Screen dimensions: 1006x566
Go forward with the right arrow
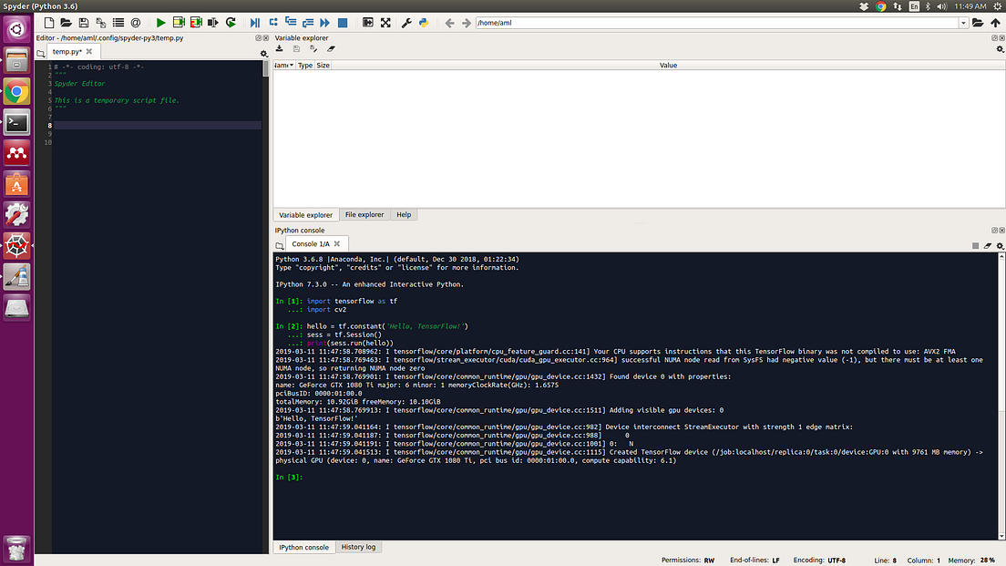[467, 23]
